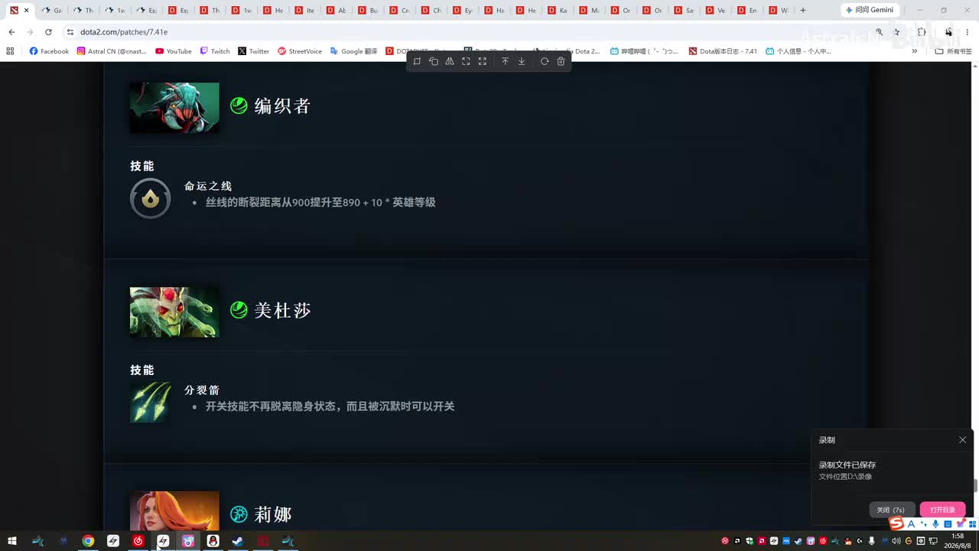Click the page vertical scrollbar thumb
The width and height of the screenshot is (979, 551).
pyautogui.click(x=975, y=486)
